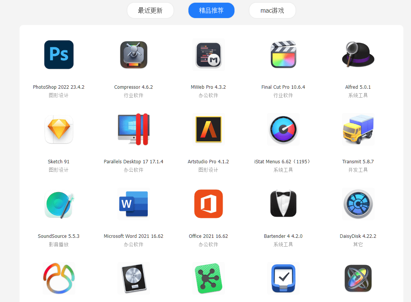The width and height of the screenshot is (411, 302).
Task: Open the SoundSource 5.5.3 title link
Action: pyautogui.click(x=59, y=236)
